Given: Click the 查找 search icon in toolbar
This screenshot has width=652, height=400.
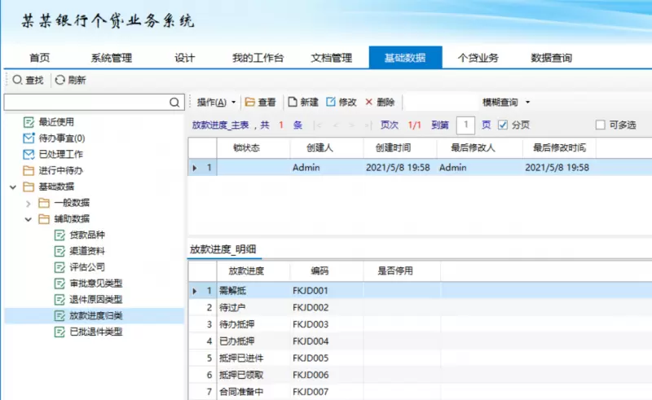Looking at the screenshot, I should [x=17, y=80].
